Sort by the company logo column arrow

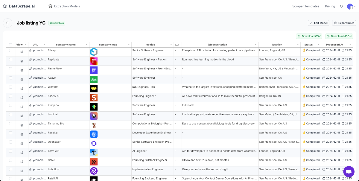(129, 45)
